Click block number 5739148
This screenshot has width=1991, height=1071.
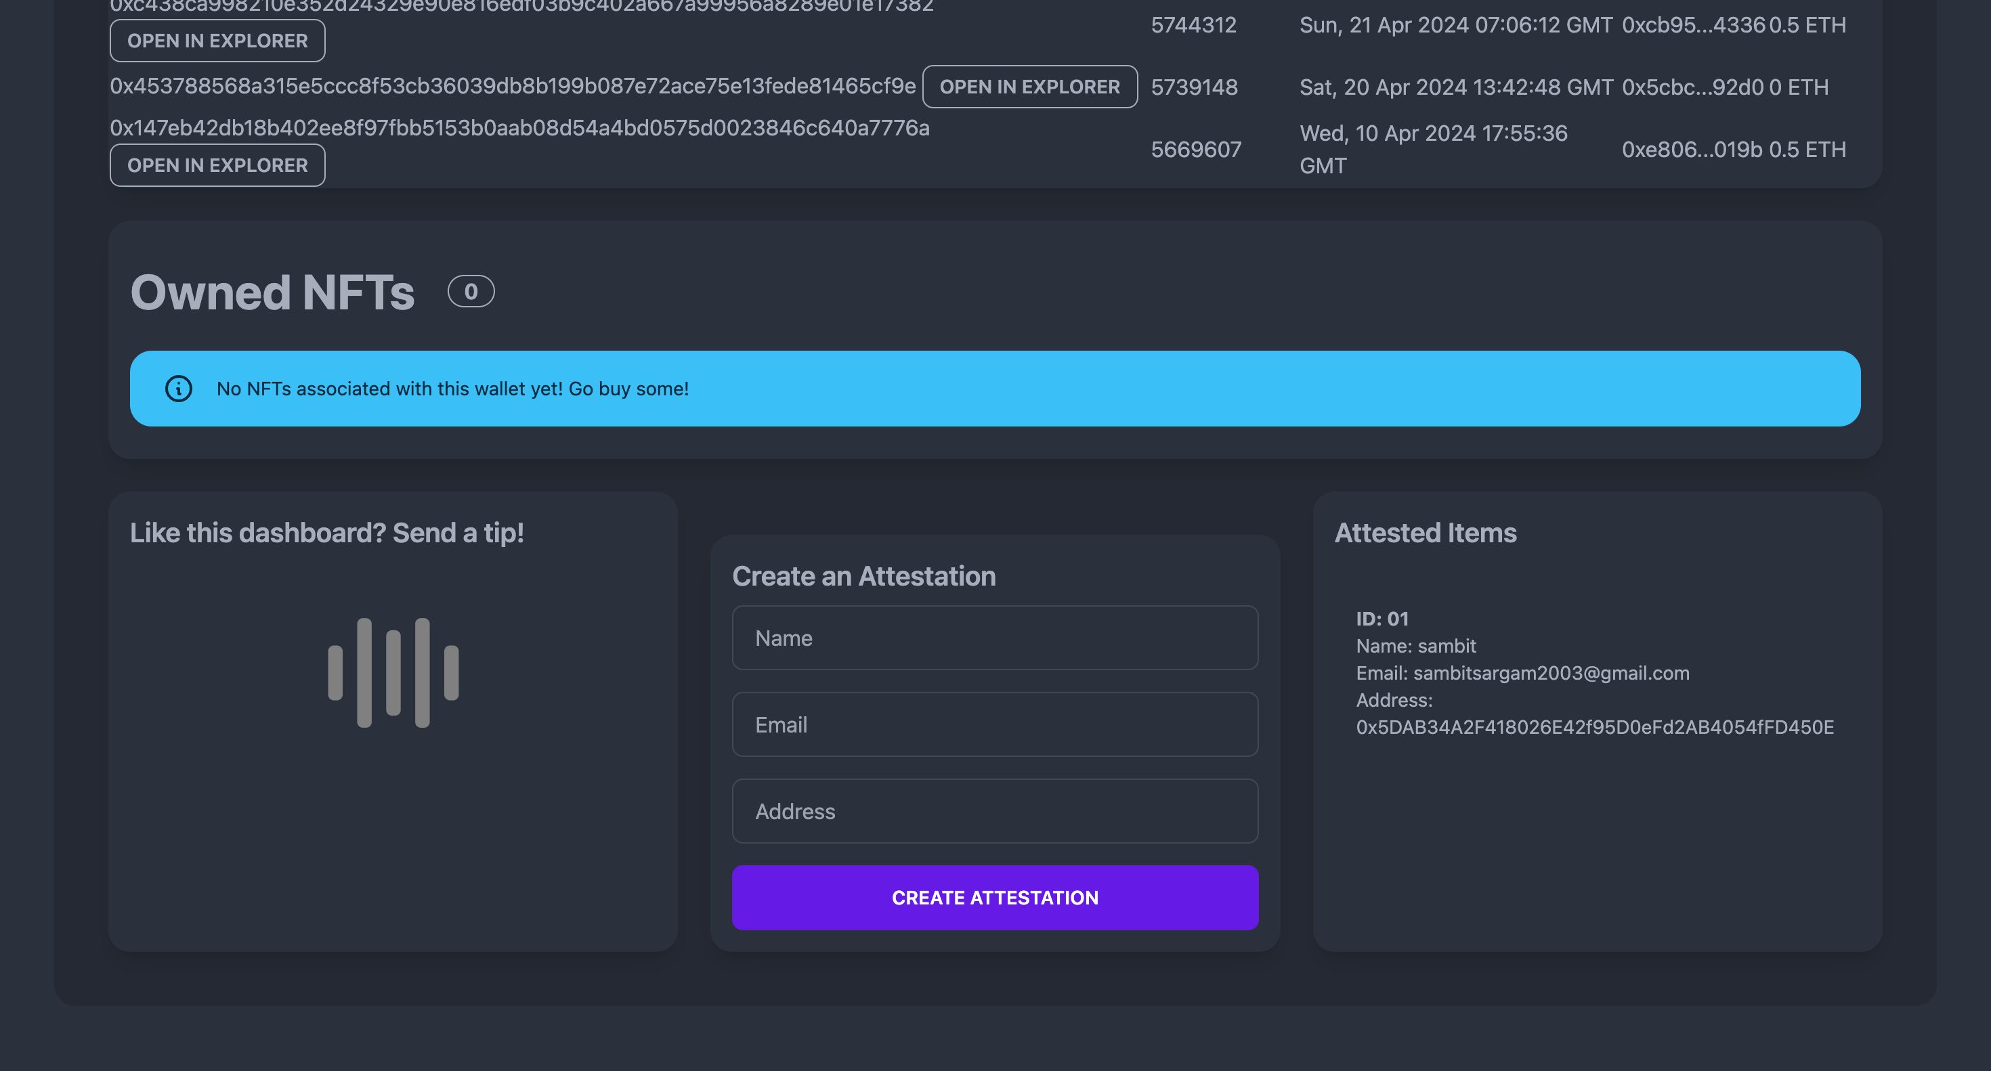(1194, 87)
